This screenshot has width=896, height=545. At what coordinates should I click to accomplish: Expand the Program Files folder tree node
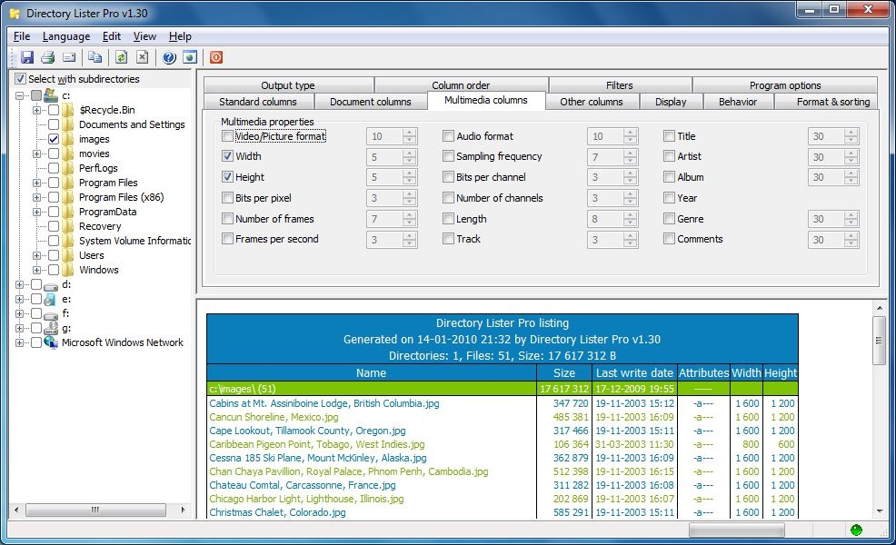[x=37, y=183]
